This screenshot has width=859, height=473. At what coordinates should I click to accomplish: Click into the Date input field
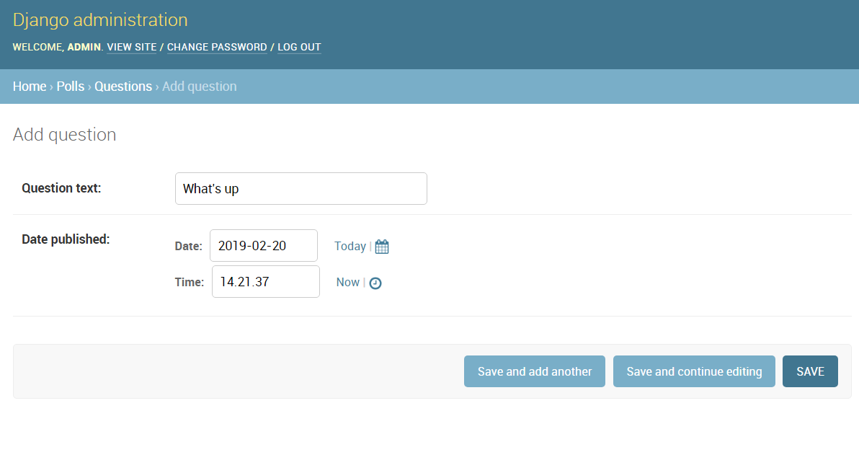point(264,246)
